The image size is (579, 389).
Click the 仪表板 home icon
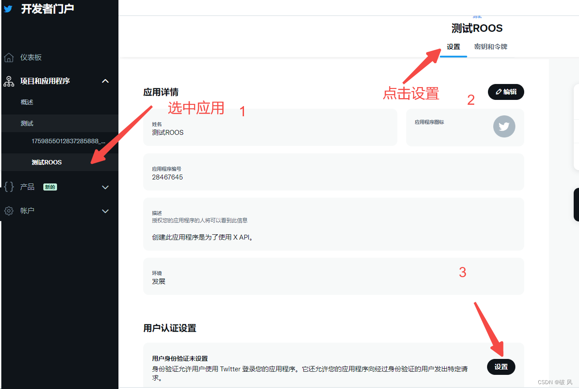[x=8, y=57]
